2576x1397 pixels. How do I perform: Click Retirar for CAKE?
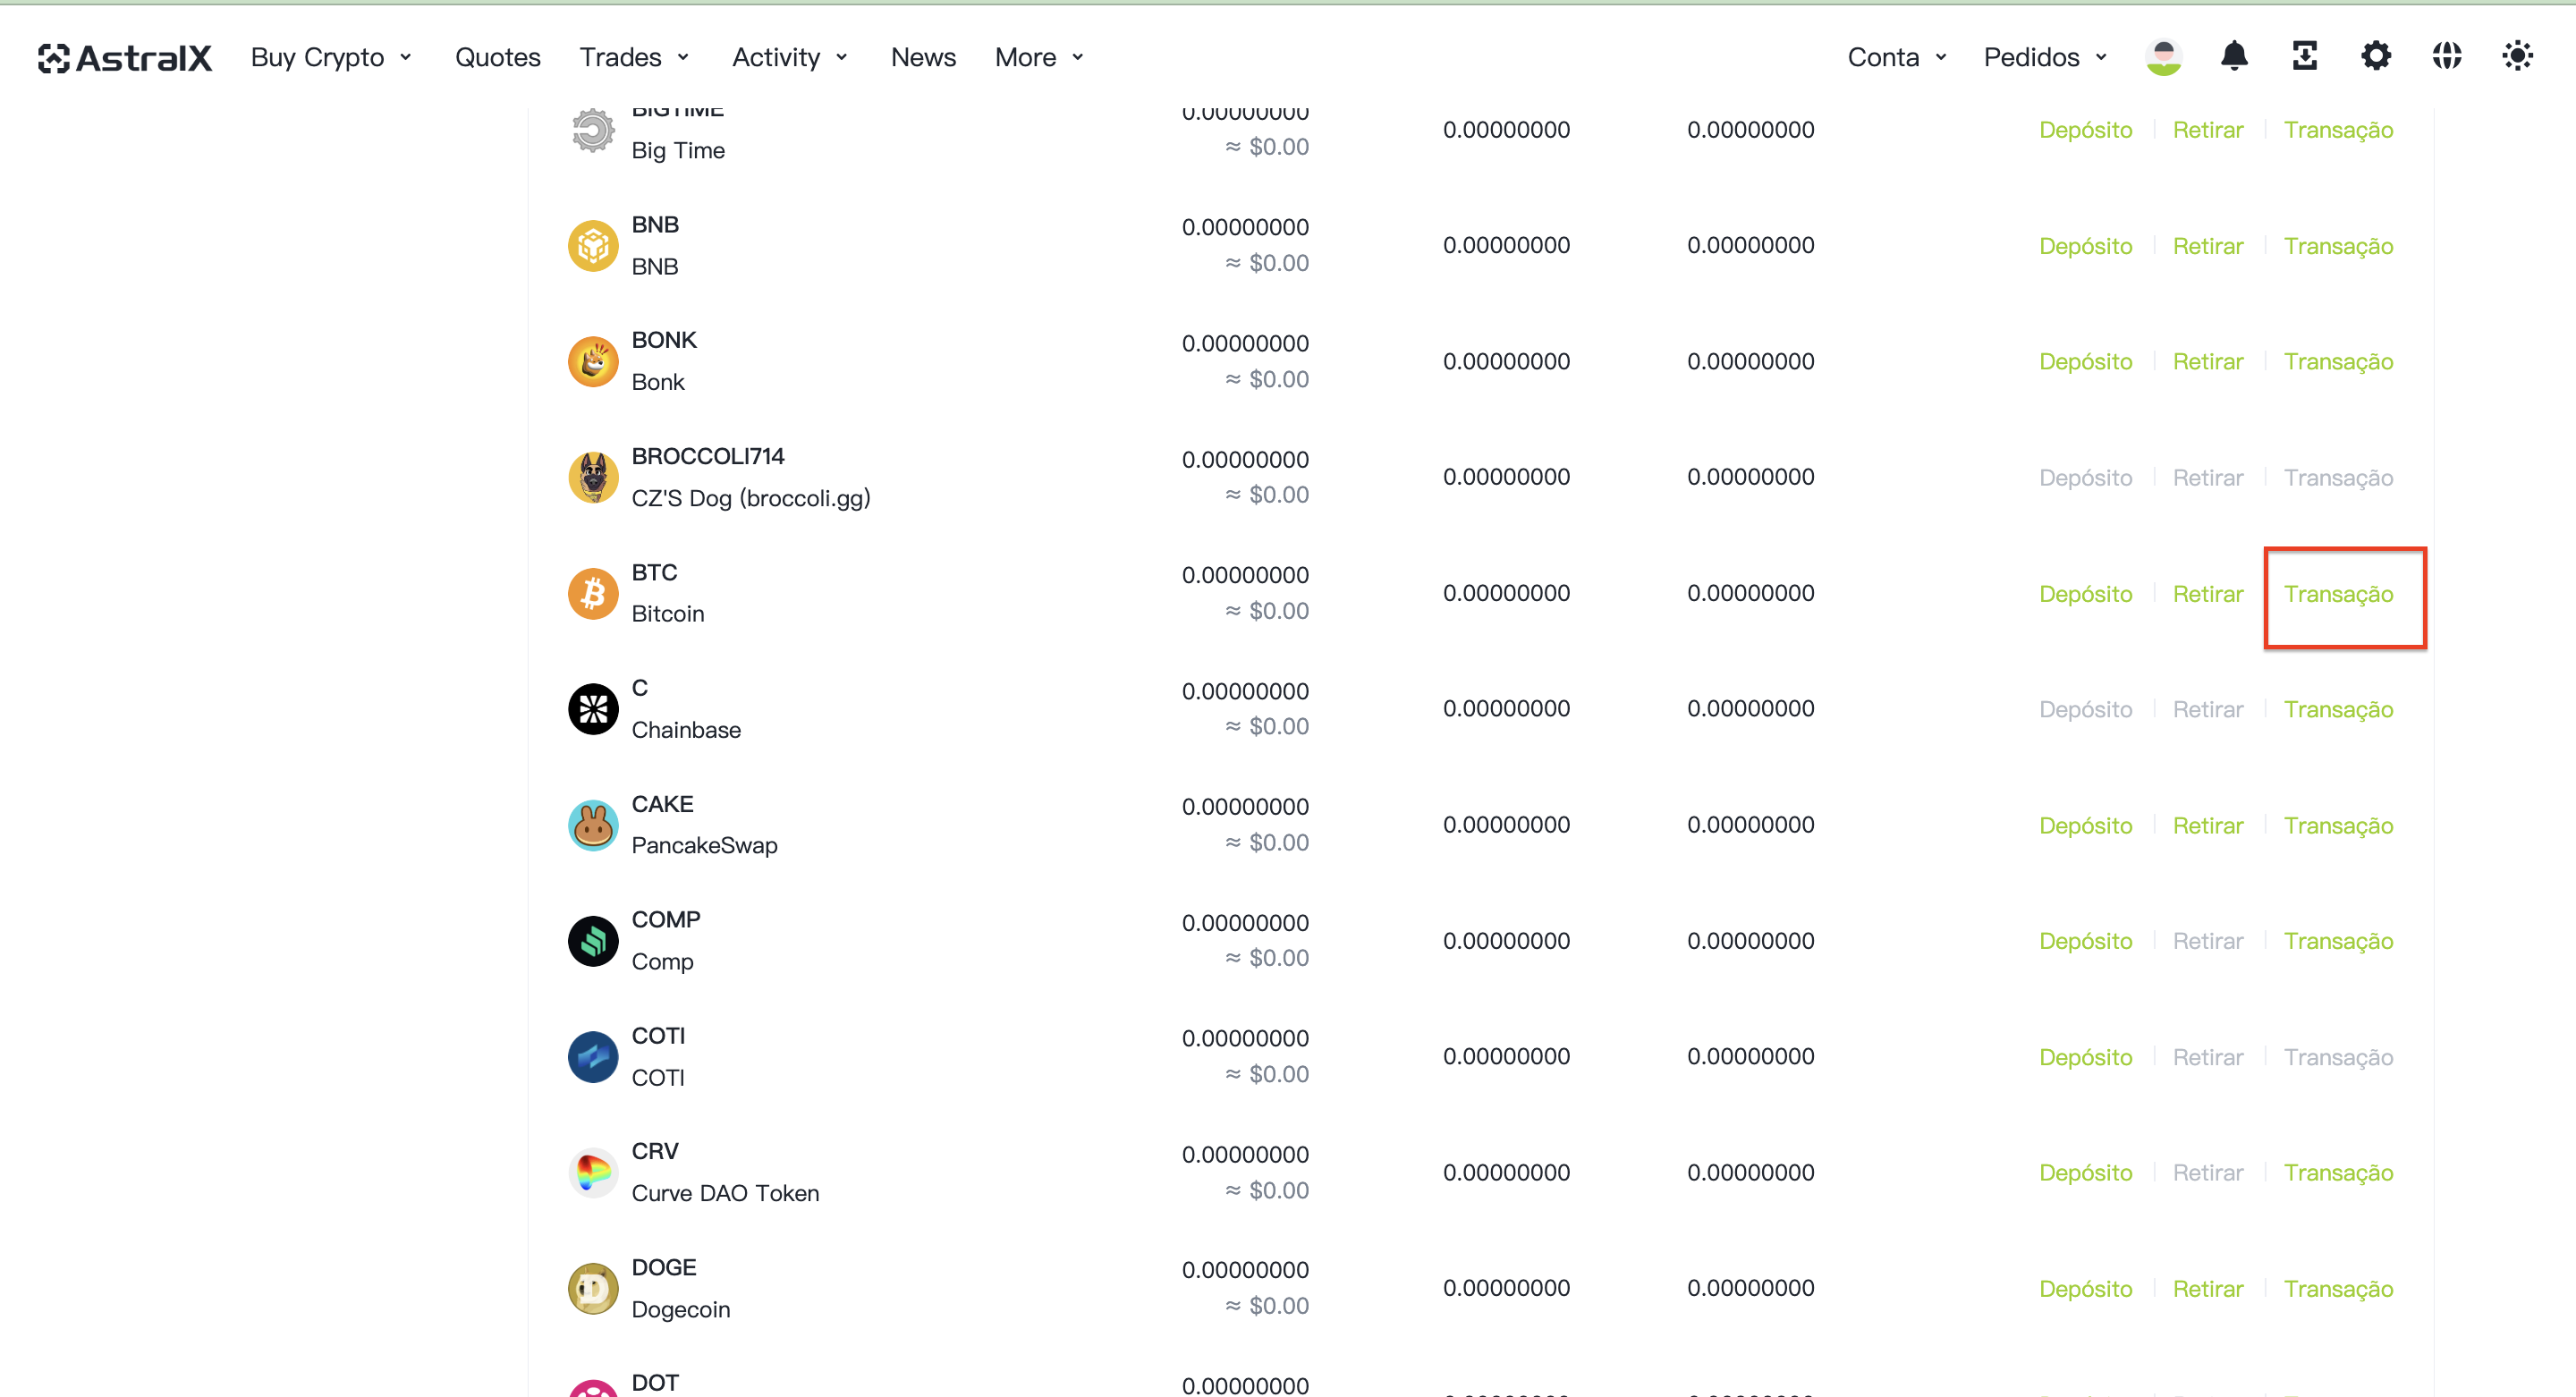point(2207,825)
